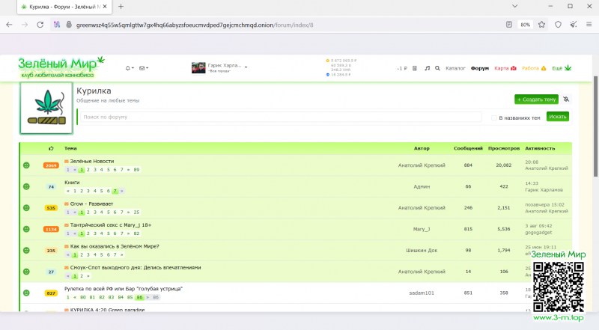Image resolution: width=599 pixels, height=330 pixels.
Task: Open the Каталог menu item
Action: 455,68
